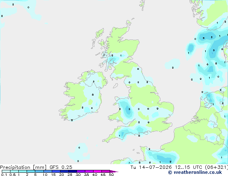
Task: Click the precipitation value 2 over northern France
Action: (x=170, y=162)
